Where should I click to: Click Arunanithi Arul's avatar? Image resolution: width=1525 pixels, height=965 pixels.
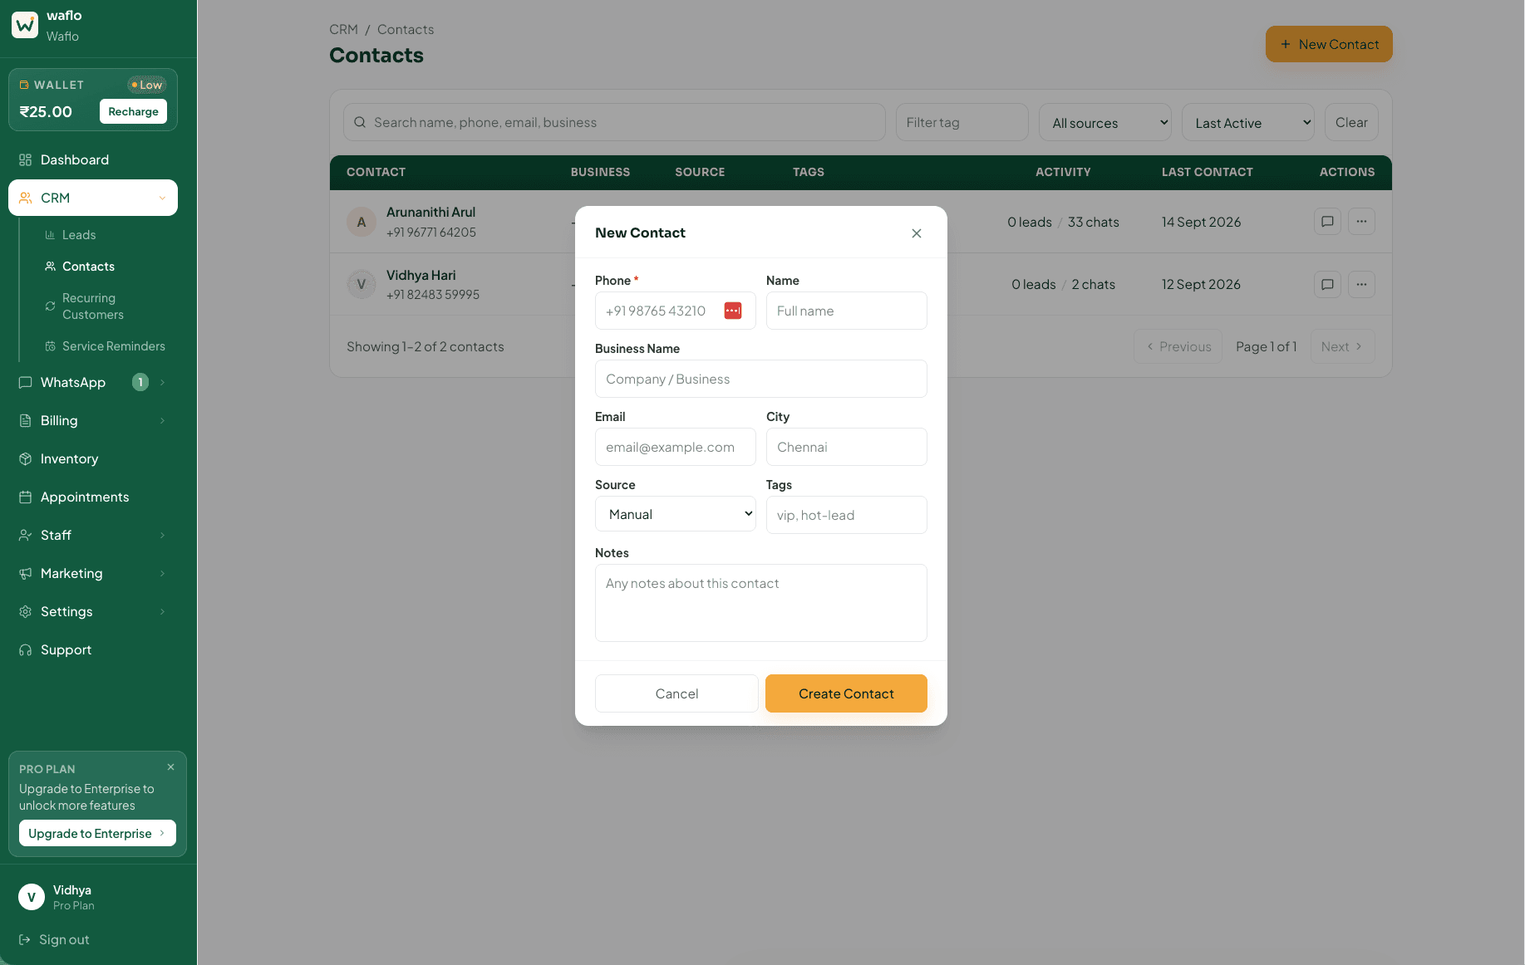click(362, 222)
